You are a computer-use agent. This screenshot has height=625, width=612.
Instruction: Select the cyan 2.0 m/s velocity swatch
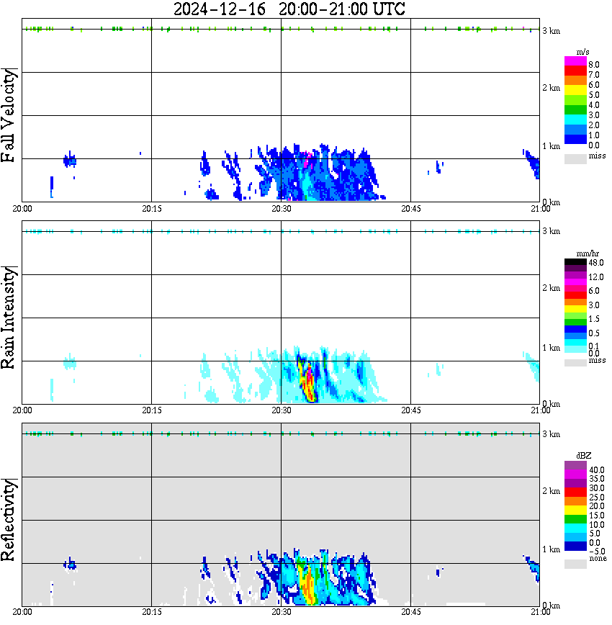pyautogui.click(x=575, y=120)
